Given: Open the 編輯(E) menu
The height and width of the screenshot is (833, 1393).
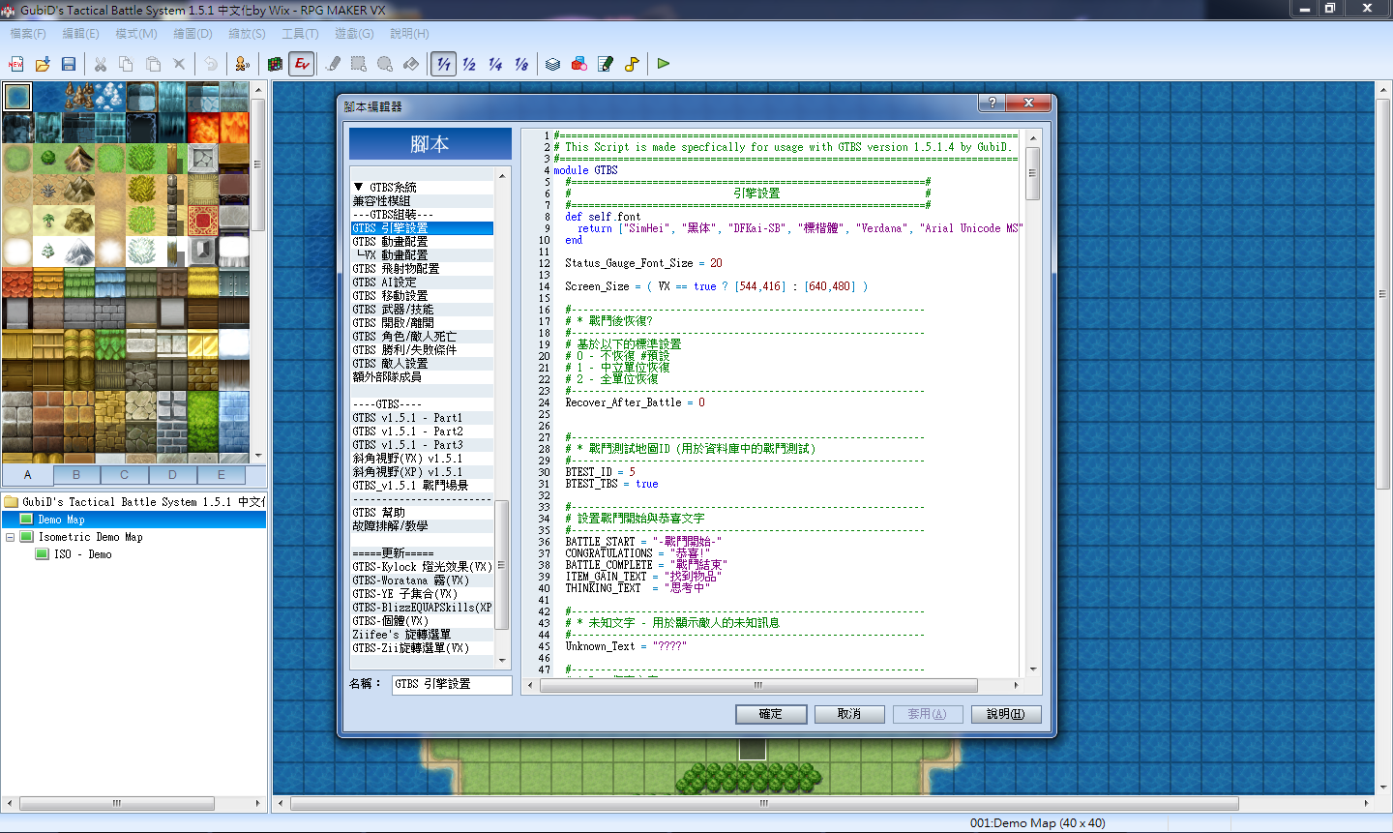Looking at the screenshot, I should pos(81,34).
